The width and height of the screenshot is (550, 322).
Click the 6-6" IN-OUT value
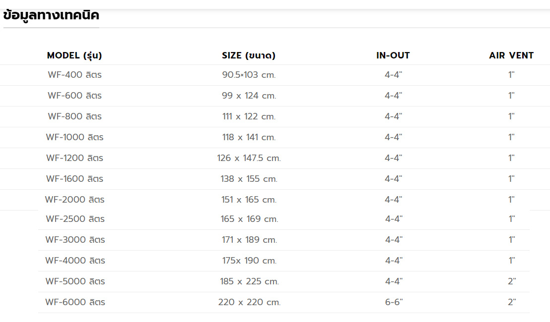pyautogui.click(x=394, y=302)
